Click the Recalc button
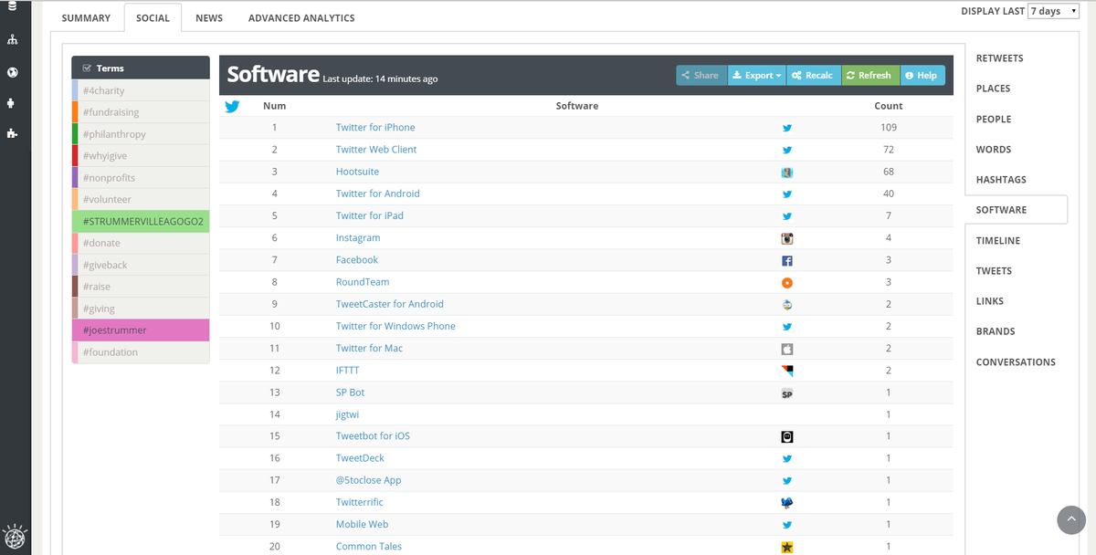Screen dimensions: 1096x555 coord(813,75)
